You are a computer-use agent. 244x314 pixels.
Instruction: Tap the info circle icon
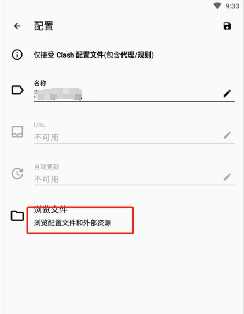[17, 55]
